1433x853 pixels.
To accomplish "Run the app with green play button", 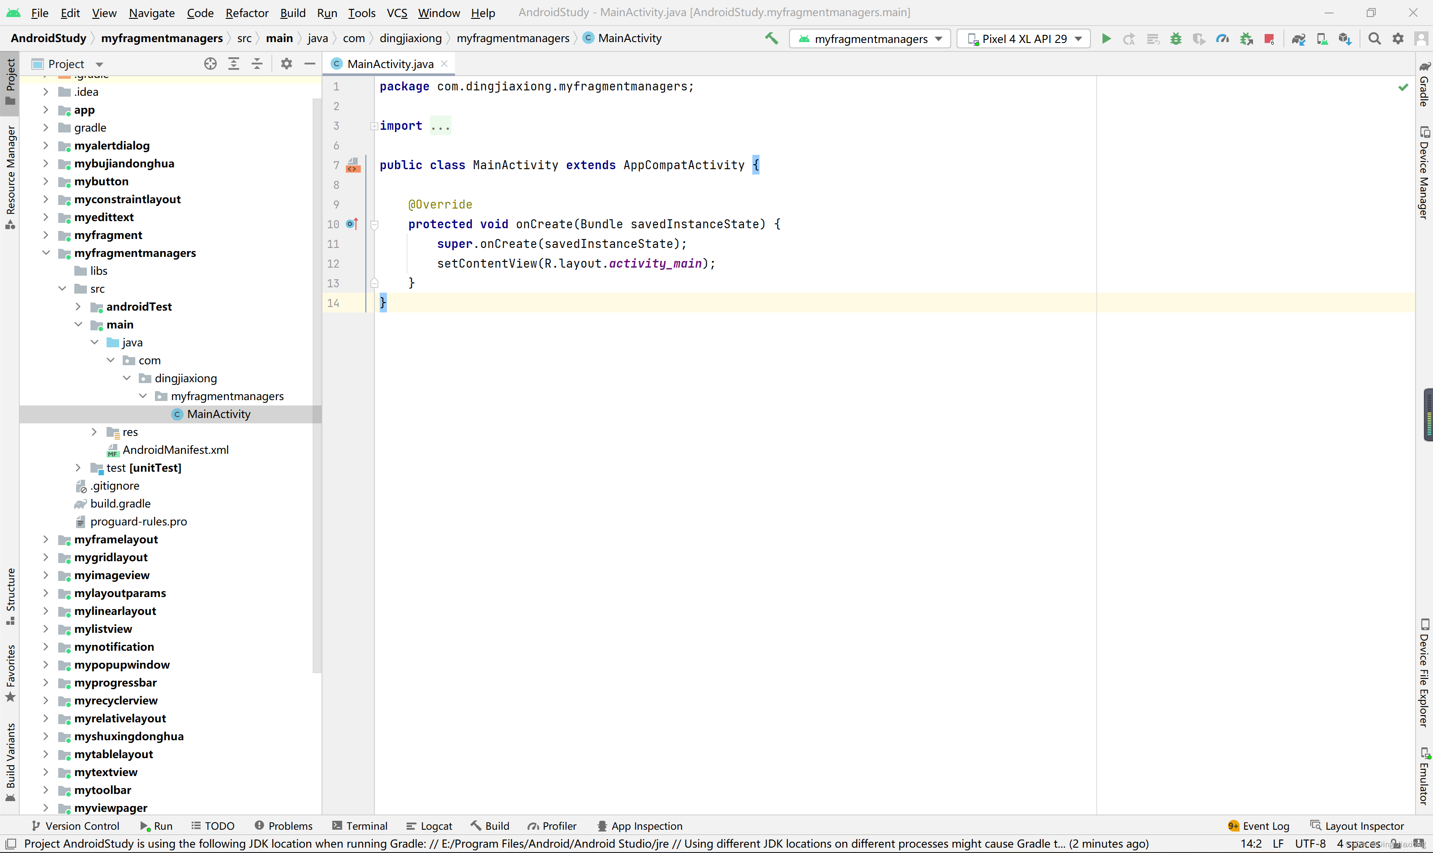I will click(1106, 38).
